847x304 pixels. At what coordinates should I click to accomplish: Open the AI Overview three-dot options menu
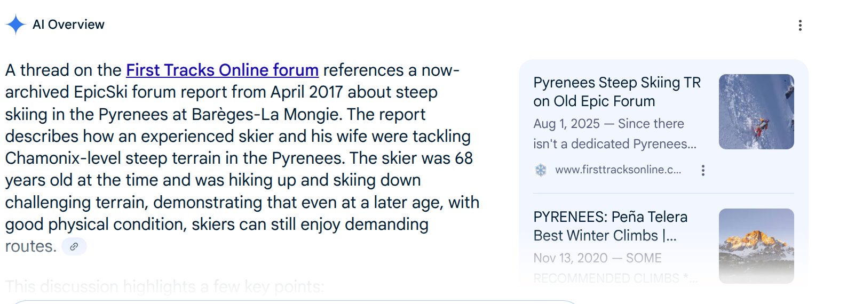(x=799, y=25)
